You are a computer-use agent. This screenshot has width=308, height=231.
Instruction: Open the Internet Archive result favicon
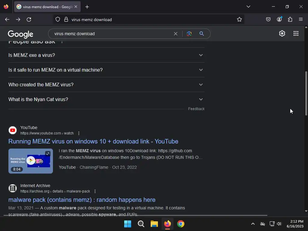click(x=13, y=188)
